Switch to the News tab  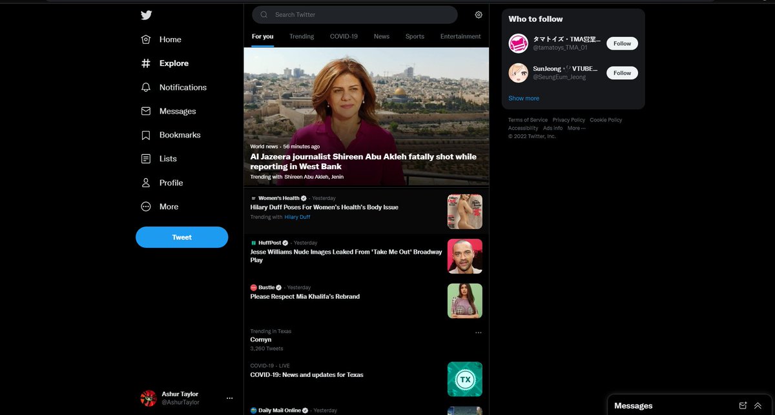382,37
